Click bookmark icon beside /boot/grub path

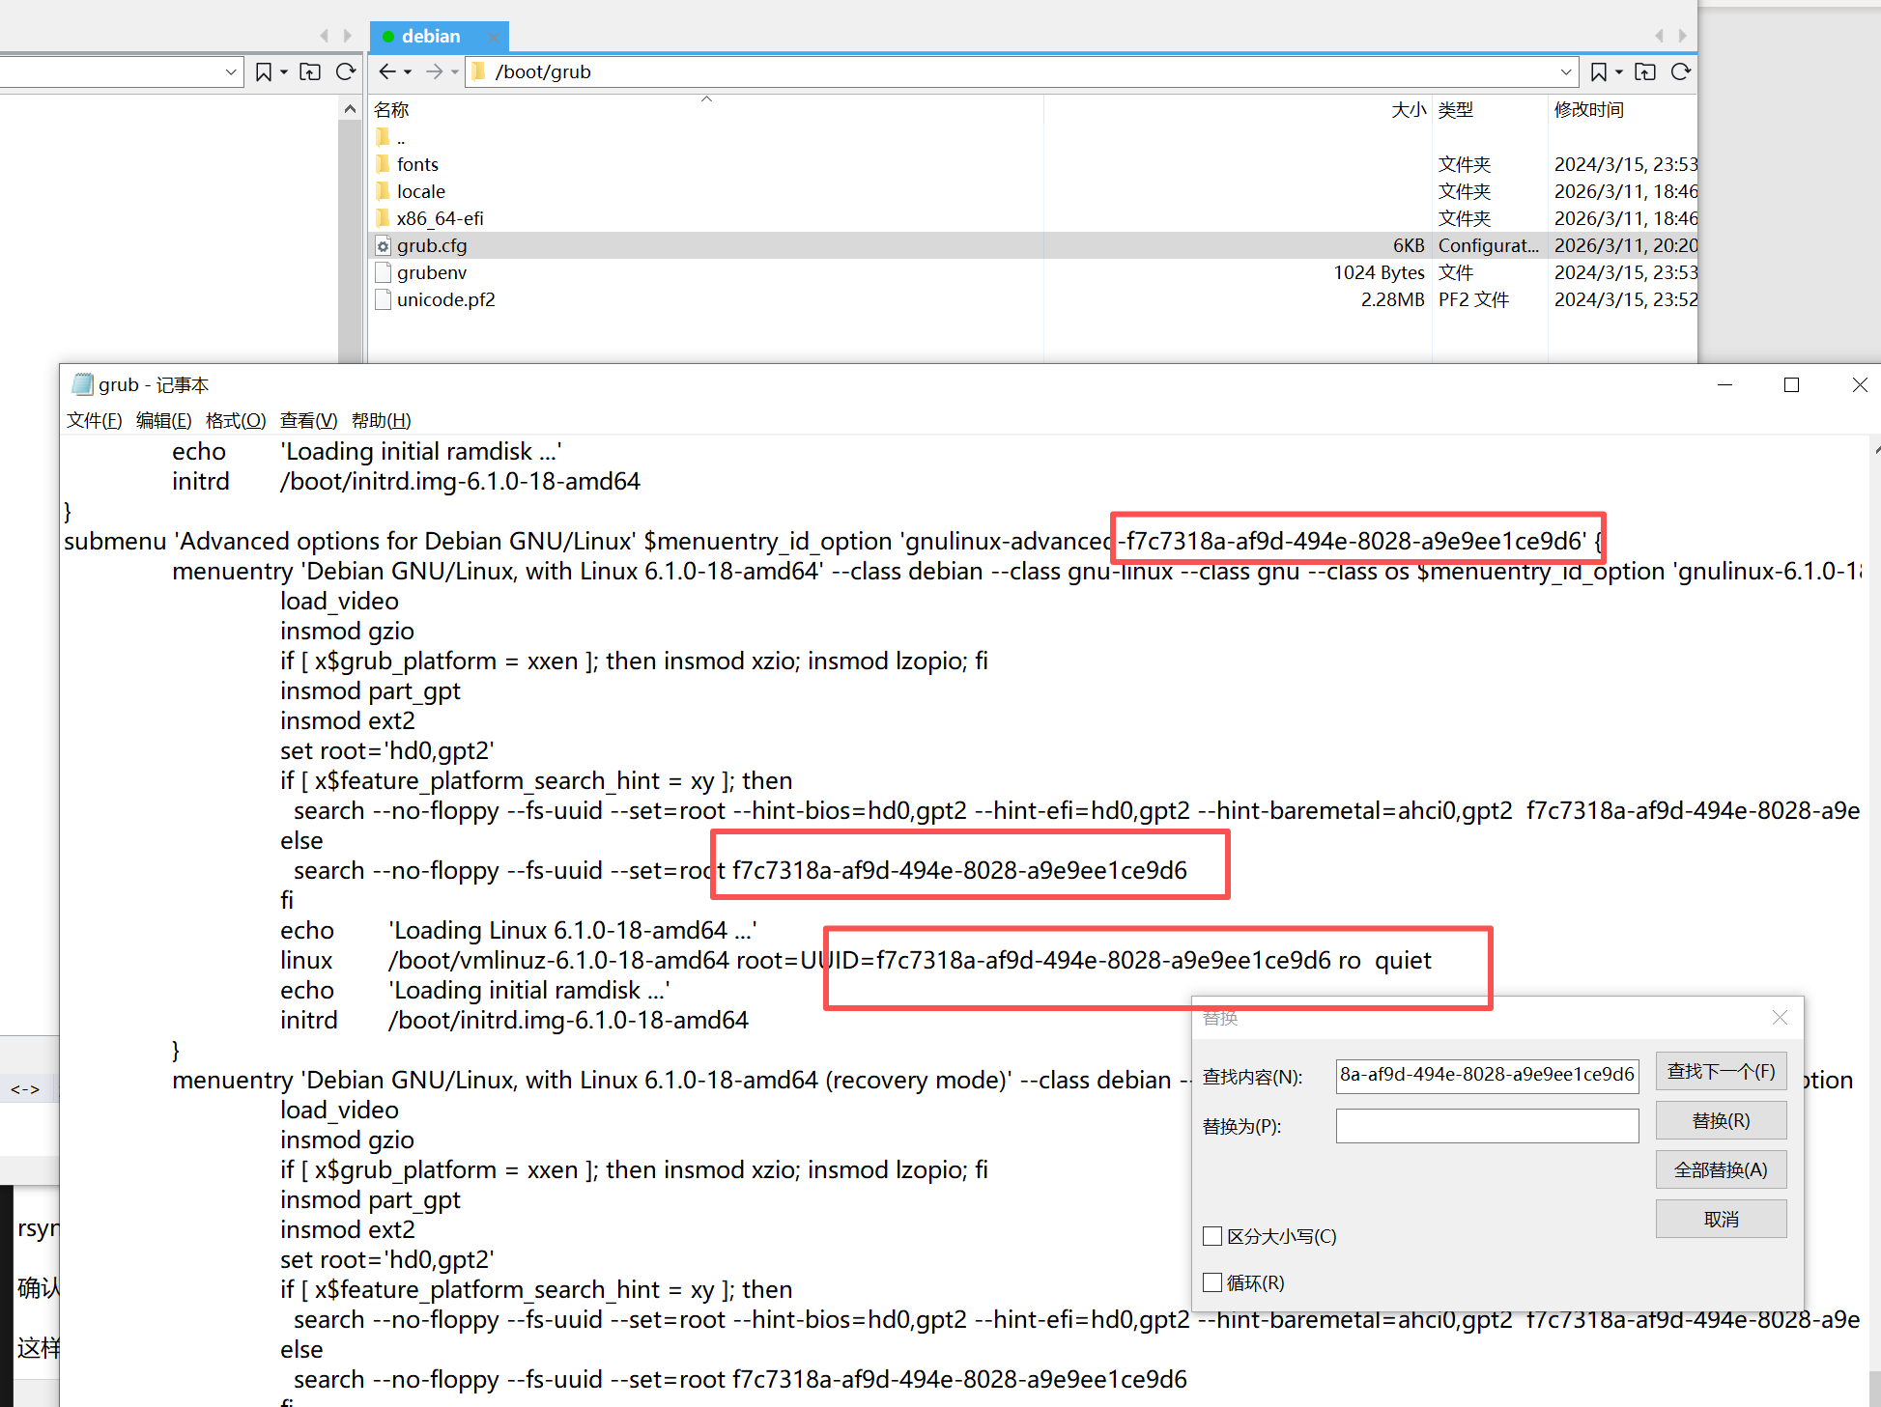click(1599, 71)
